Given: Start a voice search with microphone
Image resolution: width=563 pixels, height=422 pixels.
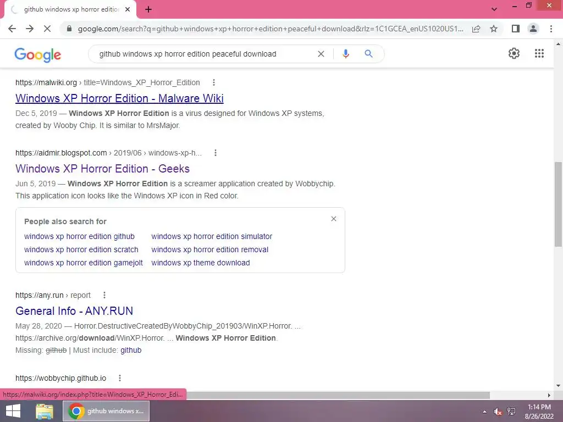Looking at the screenshot, I should 345,54.
